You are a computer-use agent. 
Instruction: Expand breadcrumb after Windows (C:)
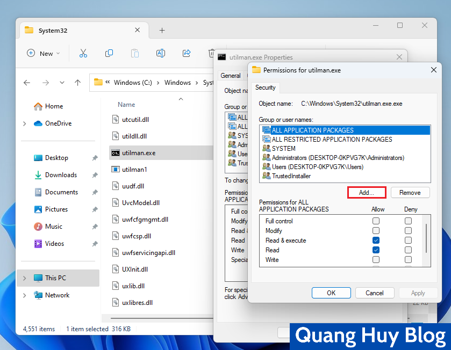(x=158, y=83)
